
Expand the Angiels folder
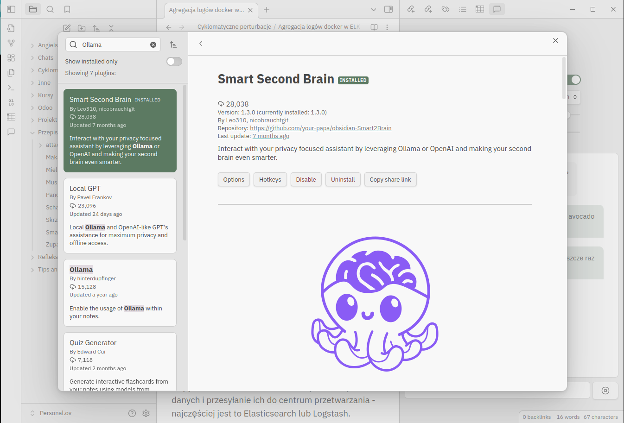pyautogui.click(x=32, y=45)
